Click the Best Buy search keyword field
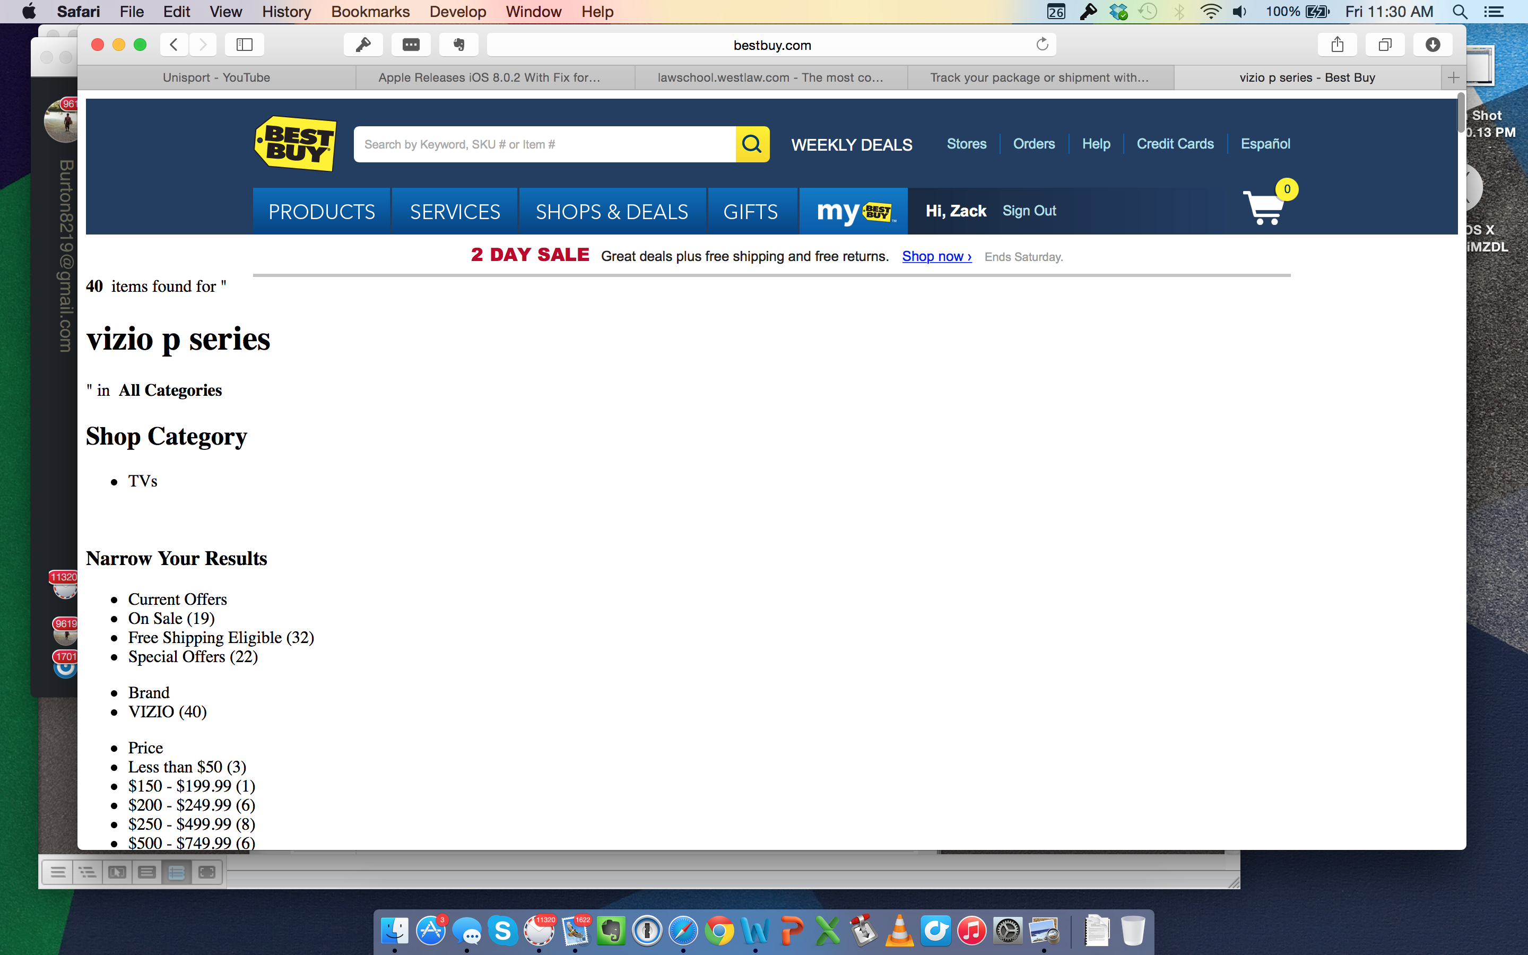 coord(544,144)
